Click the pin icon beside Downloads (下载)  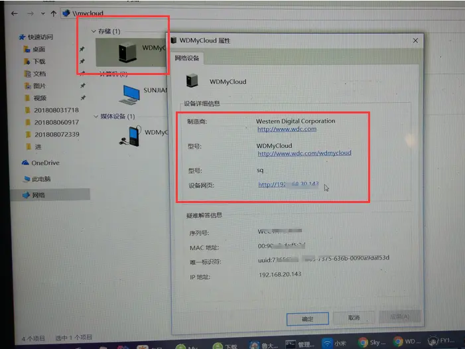82,62
